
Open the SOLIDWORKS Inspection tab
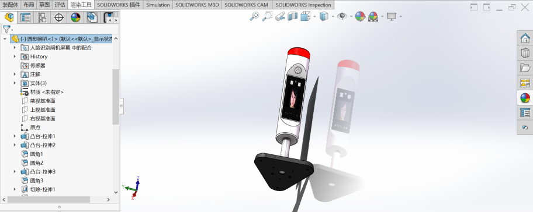(303, 5)
